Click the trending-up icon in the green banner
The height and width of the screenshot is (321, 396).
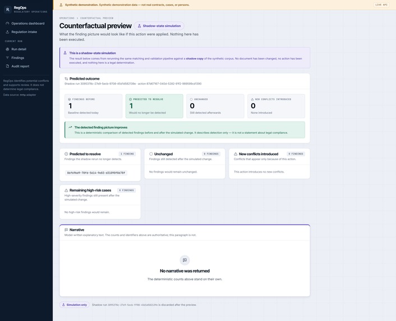click(x=70, y=127)
